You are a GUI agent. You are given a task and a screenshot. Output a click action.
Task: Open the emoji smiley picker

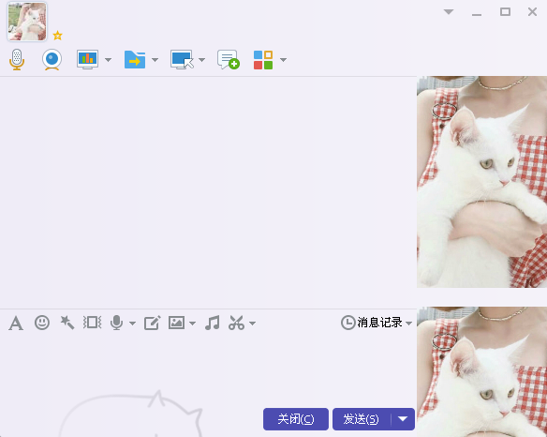click(x=42, y=323)
